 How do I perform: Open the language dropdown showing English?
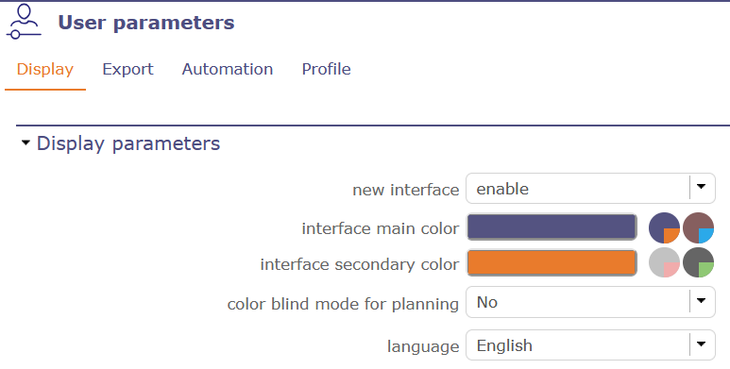click(x=590, y=344)
